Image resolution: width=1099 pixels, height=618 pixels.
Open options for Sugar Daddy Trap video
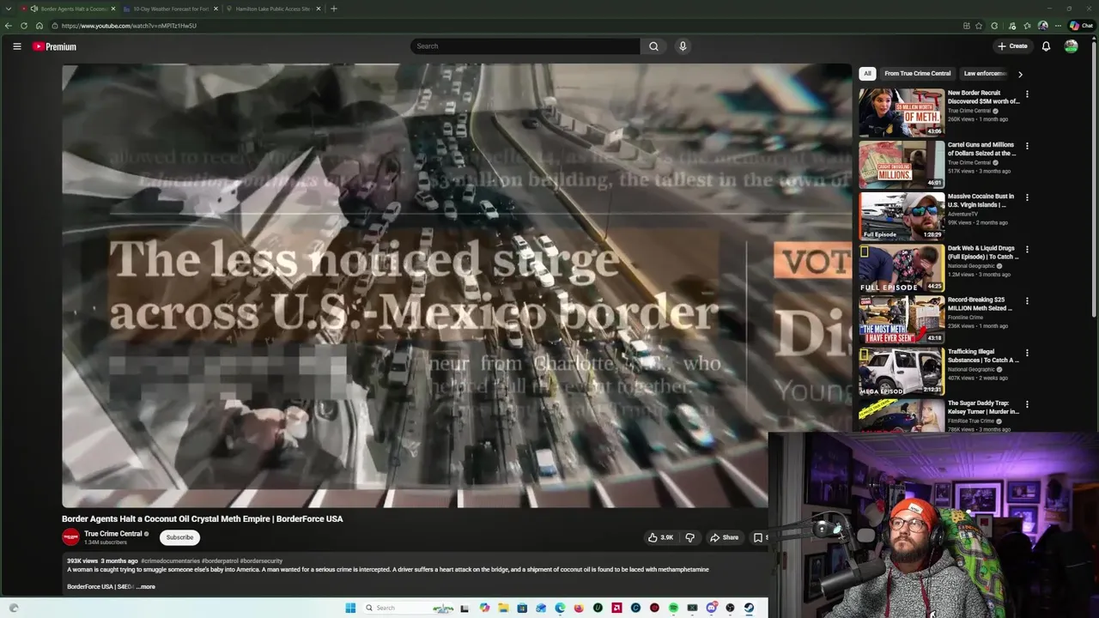click(1027, 404)
